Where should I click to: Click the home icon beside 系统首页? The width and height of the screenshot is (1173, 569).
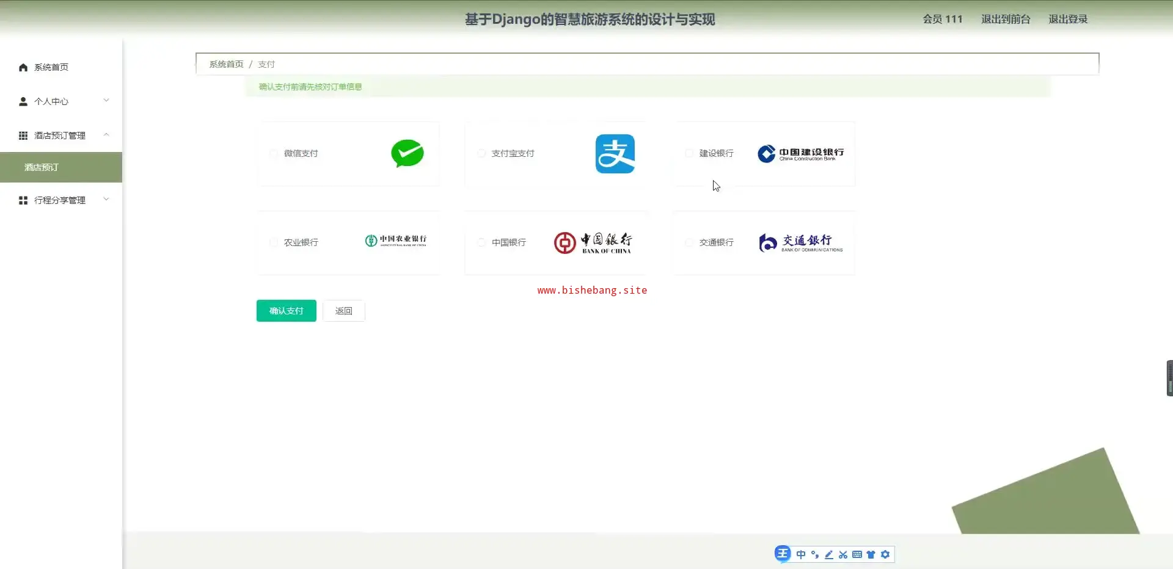23,67
